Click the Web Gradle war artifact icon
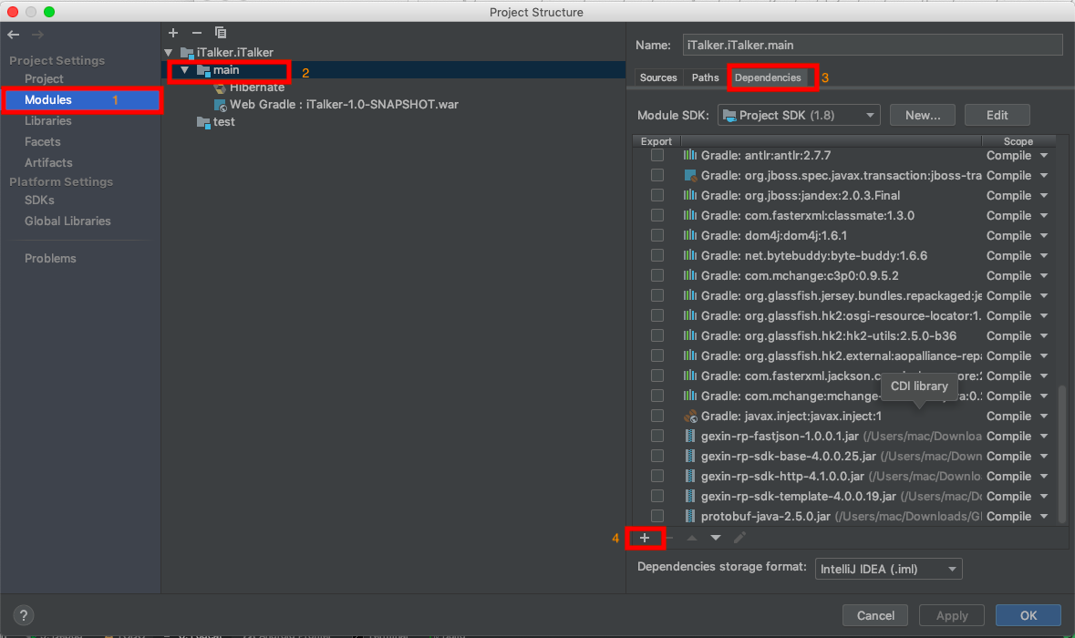This screenshot has height=638, width=1075. [x=220, y=105]
